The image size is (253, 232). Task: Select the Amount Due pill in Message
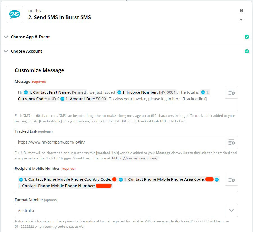pos(83,99)
